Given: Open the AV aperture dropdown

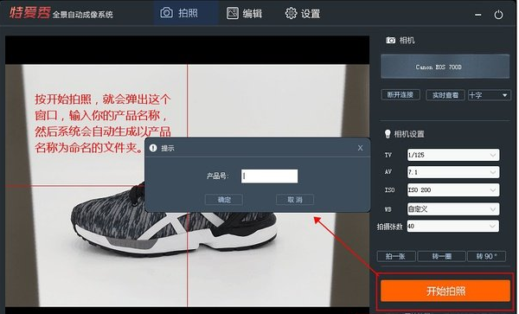Looking at the screenshot, I should click(453, 172).
